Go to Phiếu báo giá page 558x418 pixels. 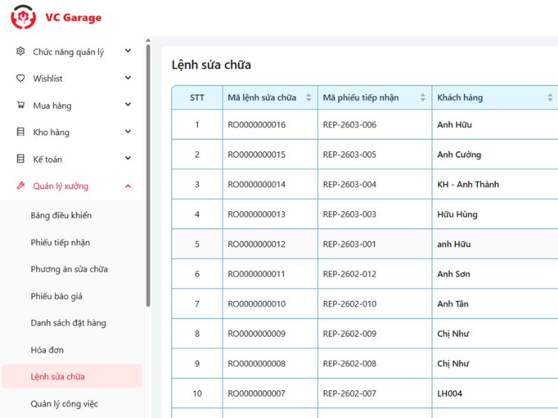click(x=56, y=296)
